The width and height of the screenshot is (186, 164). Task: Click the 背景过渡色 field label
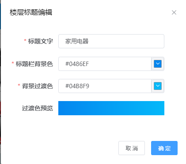click(38, 86)
